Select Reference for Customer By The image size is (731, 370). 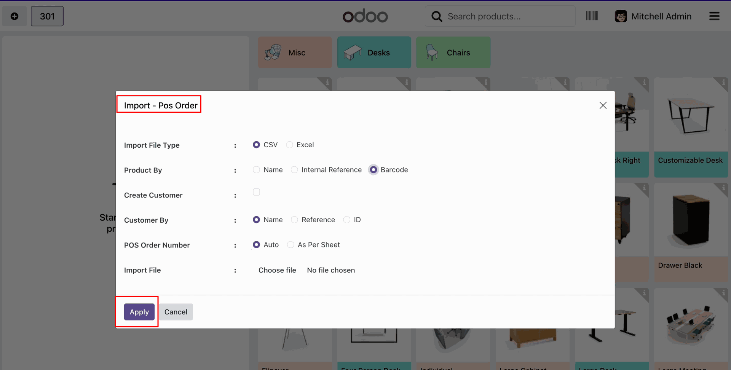click(x=295, y=220)
